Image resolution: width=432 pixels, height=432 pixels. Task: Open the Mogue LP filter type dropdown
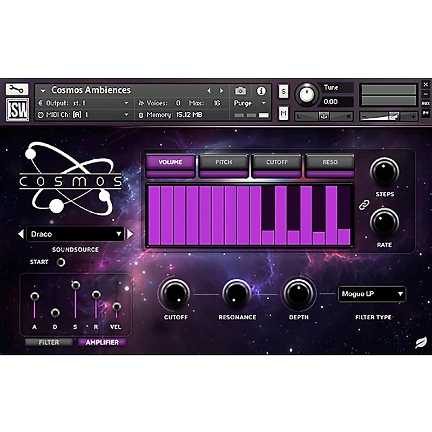click(x=372, y=294)
